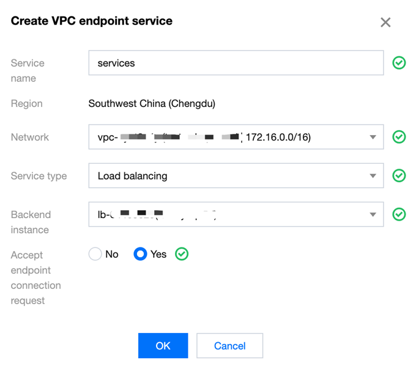Select No for accepting endpoint connection requests
The height and width of the screenshot is (366, 416).
point(95,254)
